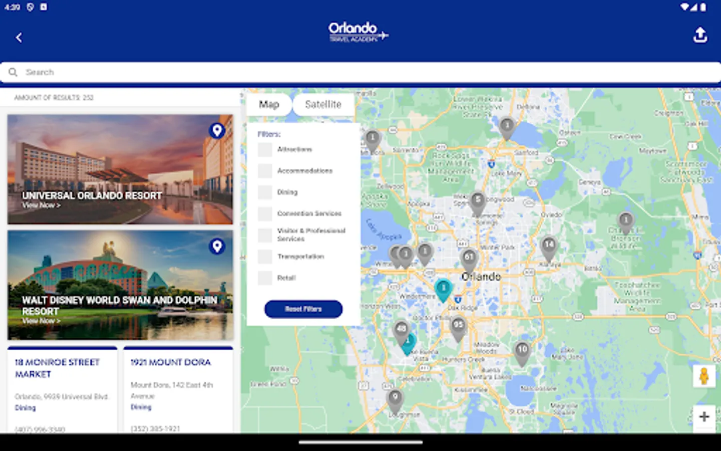The width and height of the screenshot is (721, 451).
Task: Click the address 'Mount Dora, 142 East 4th Avenue'
Action: [172, 390]
